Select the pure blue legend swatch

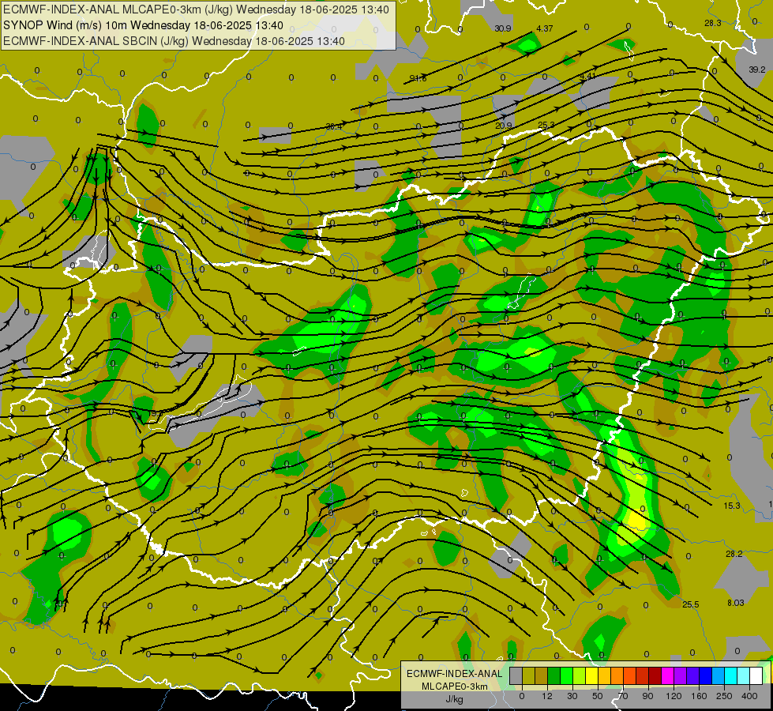[x=706, y=675]
